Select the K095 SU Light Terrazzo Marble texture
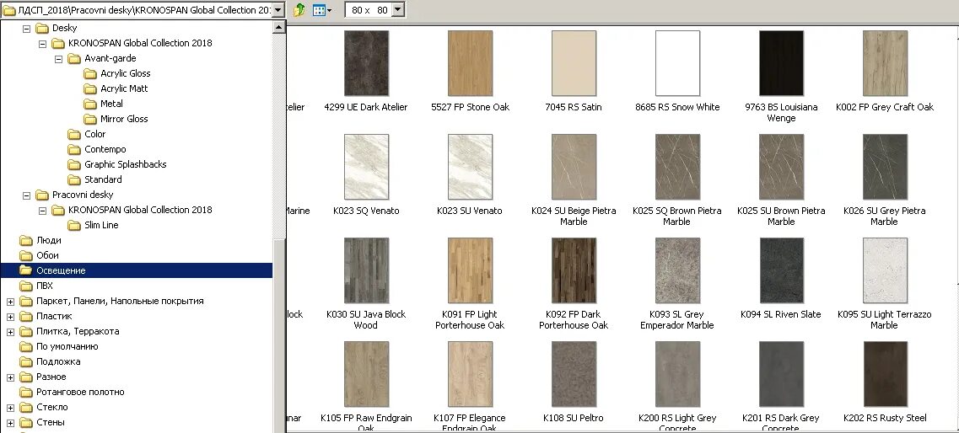 (885, 271)
